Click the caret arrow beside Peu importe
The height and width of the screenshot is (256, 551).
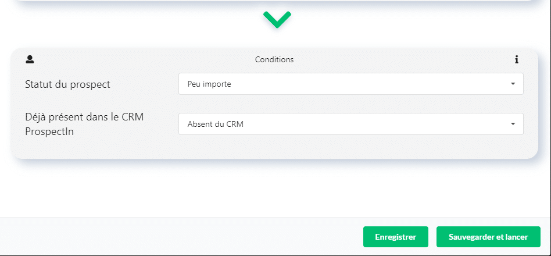click(x=513, y=84)
